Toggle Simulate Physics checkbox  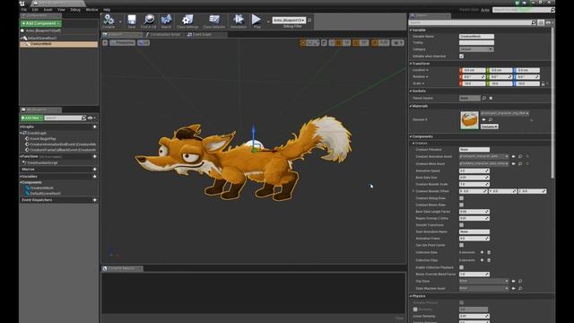tap(461, 302)
